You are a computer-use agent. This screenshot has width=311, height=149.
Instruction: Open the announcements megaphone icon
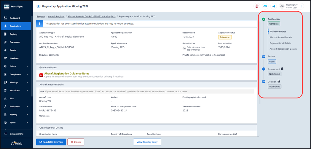[x=273, y=6]
